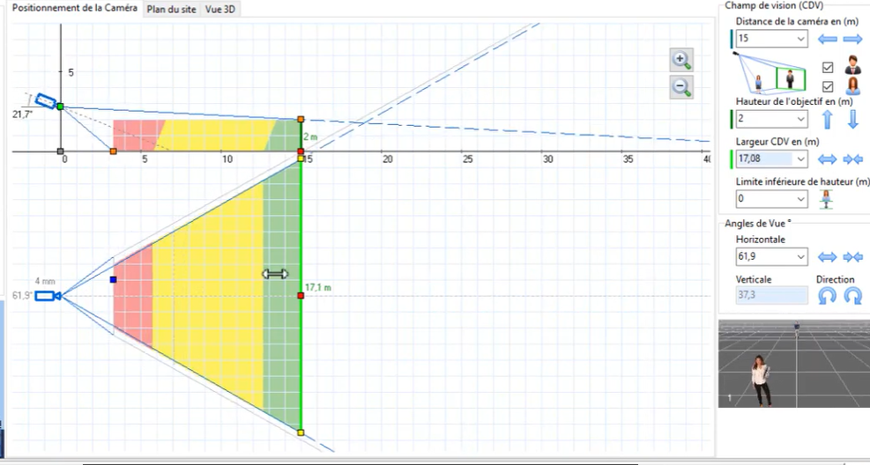
Task: Click the zoom out magnifier button
Action: [x=680, y=86]
